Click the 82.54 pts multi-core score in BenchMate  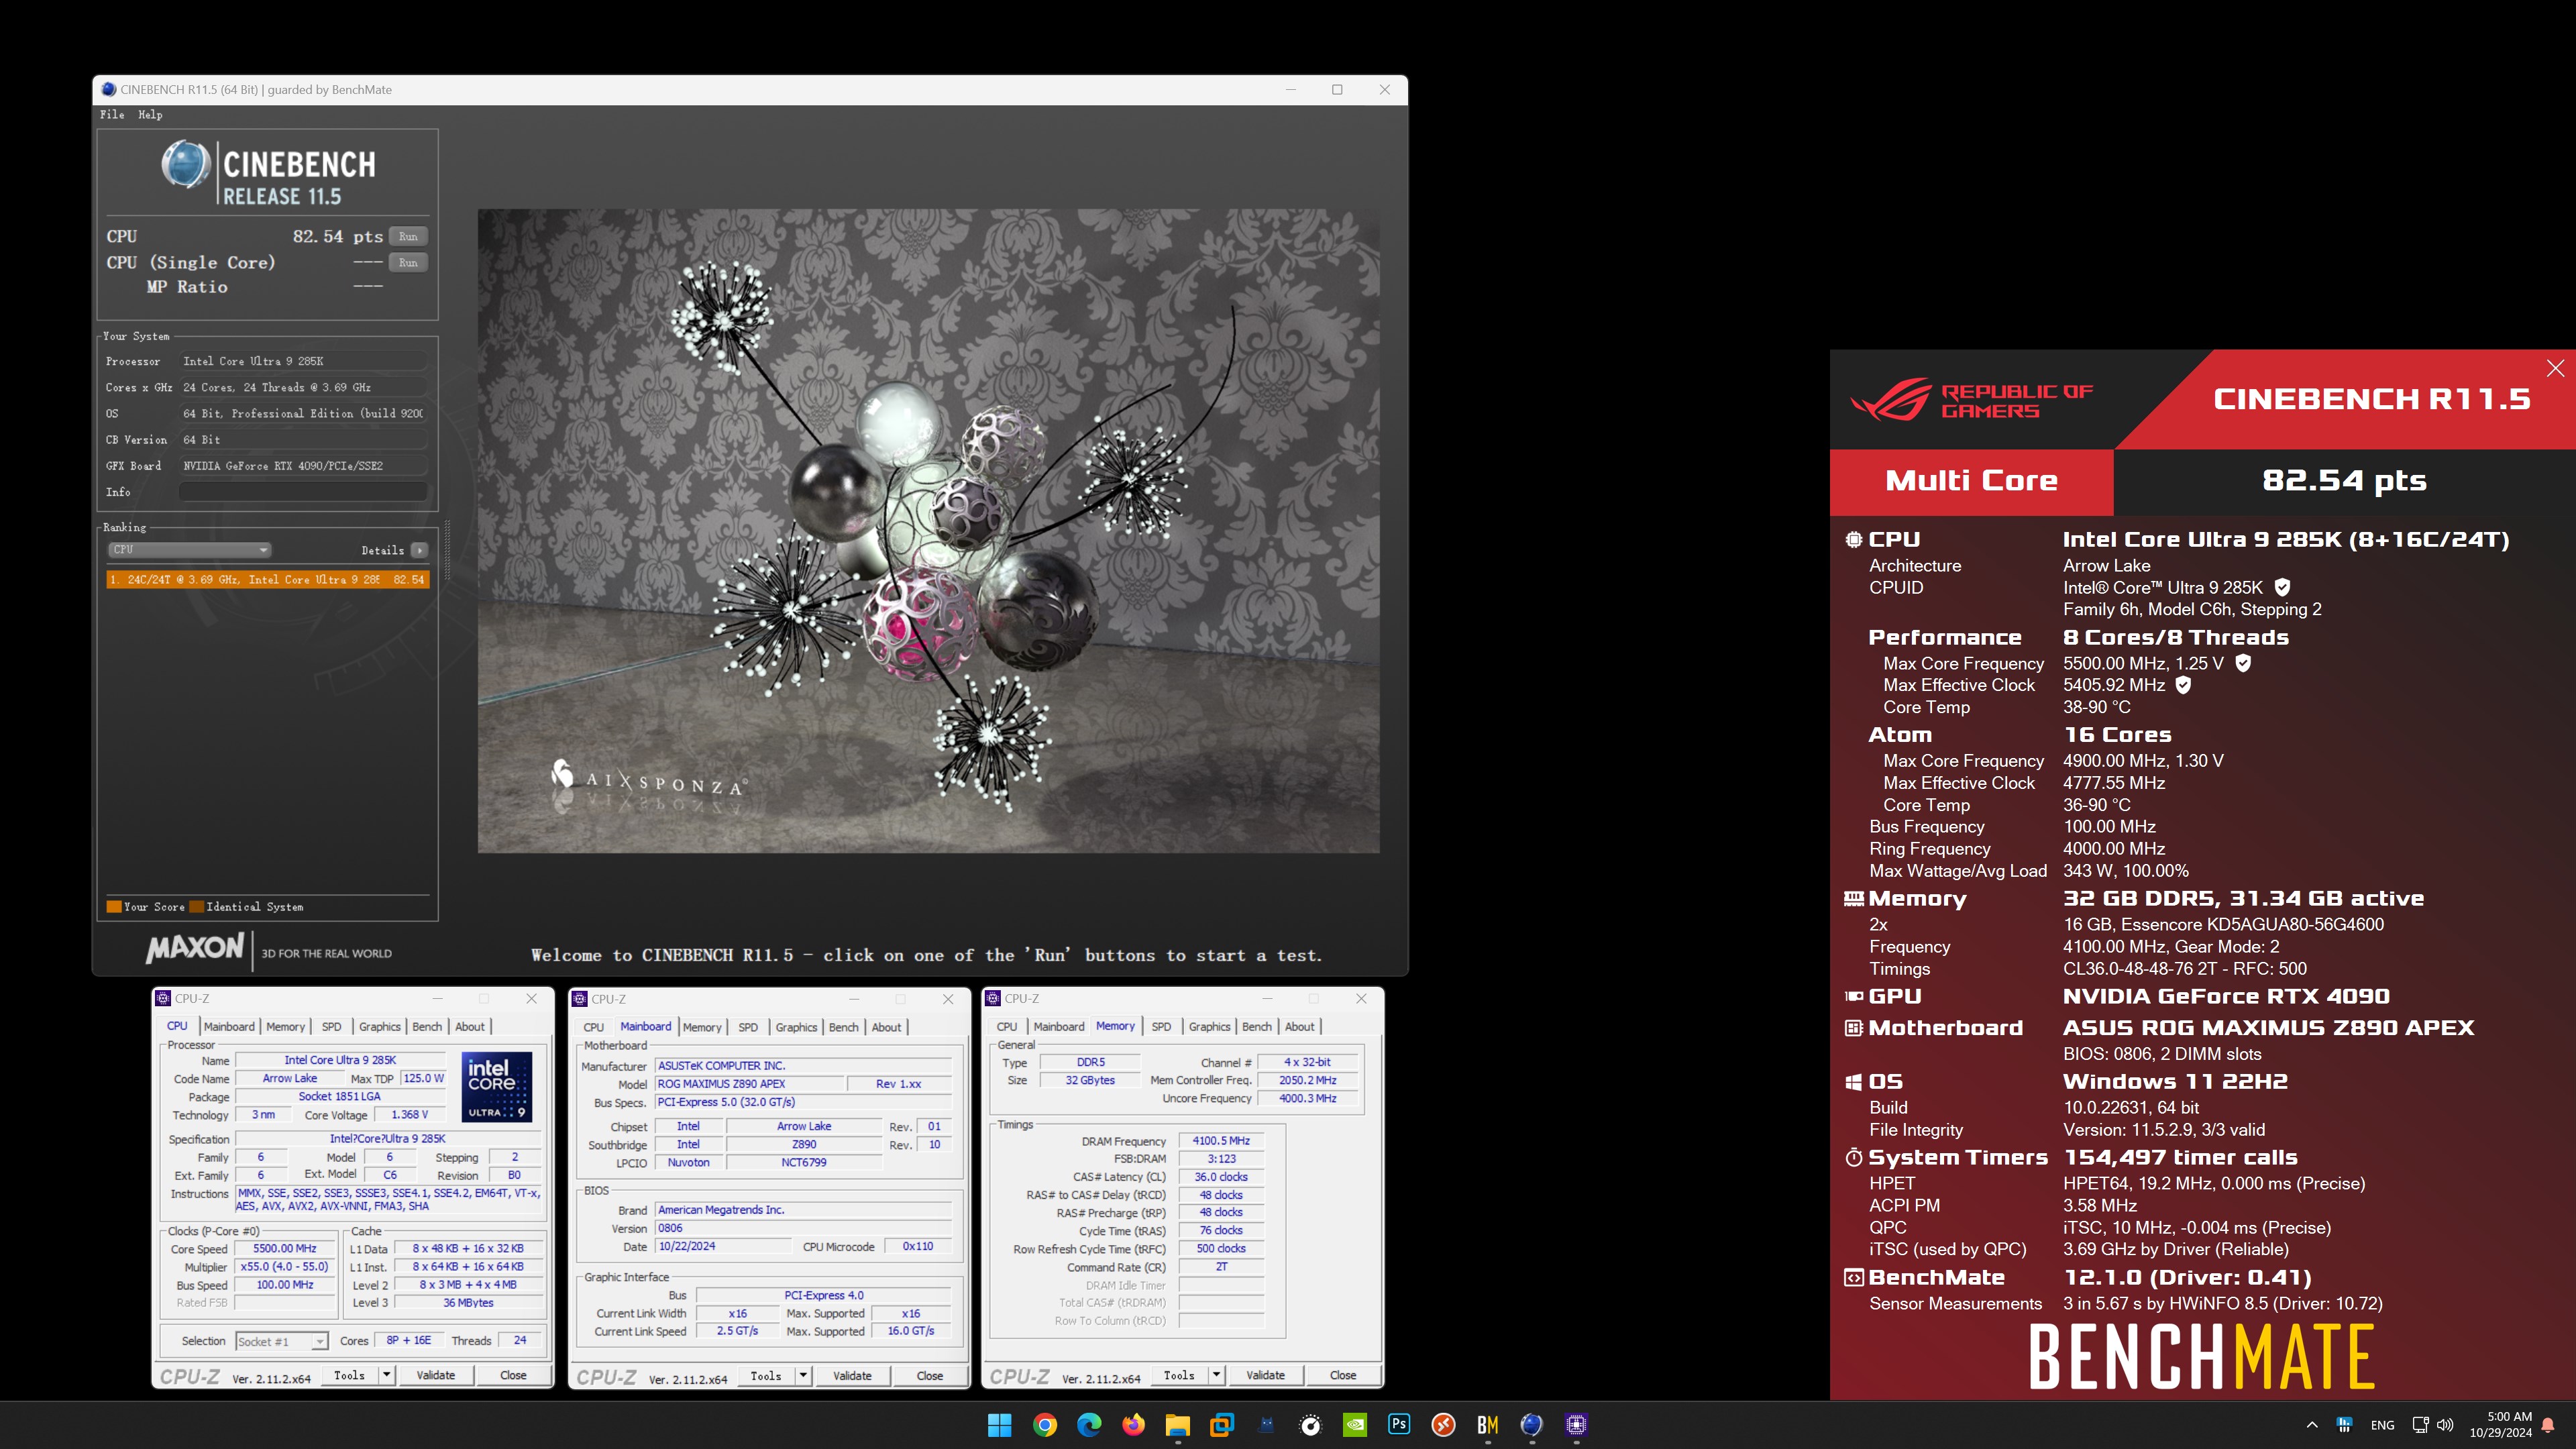[x=2344, y=481]
